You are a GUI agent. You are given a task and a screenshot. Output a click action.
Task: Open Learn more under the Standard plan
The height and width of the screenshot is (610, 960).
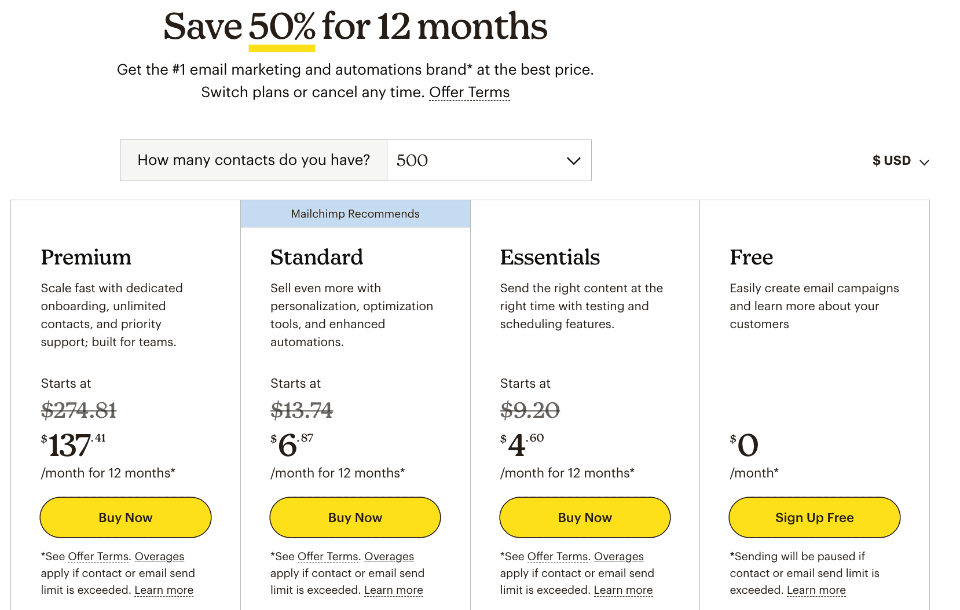tap(393, 590)
